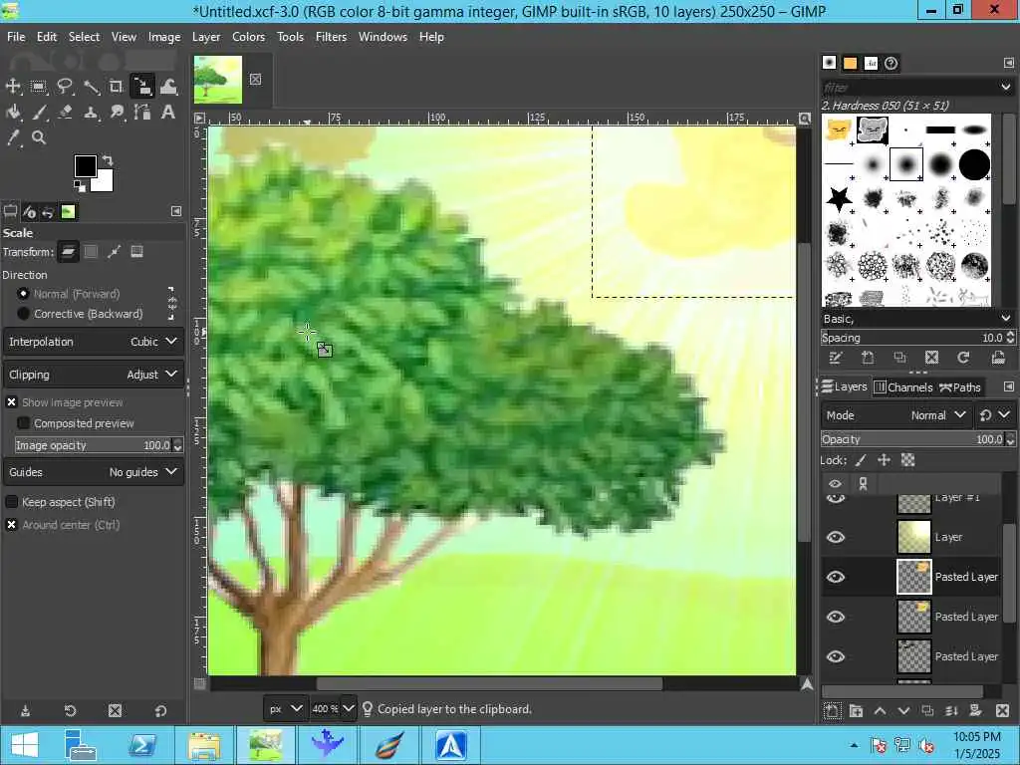Image resolution: width=1020 pixels, height=765 pixels.
Task: Hide the highlighted Pasted Layer
Action: pos(836,577)
